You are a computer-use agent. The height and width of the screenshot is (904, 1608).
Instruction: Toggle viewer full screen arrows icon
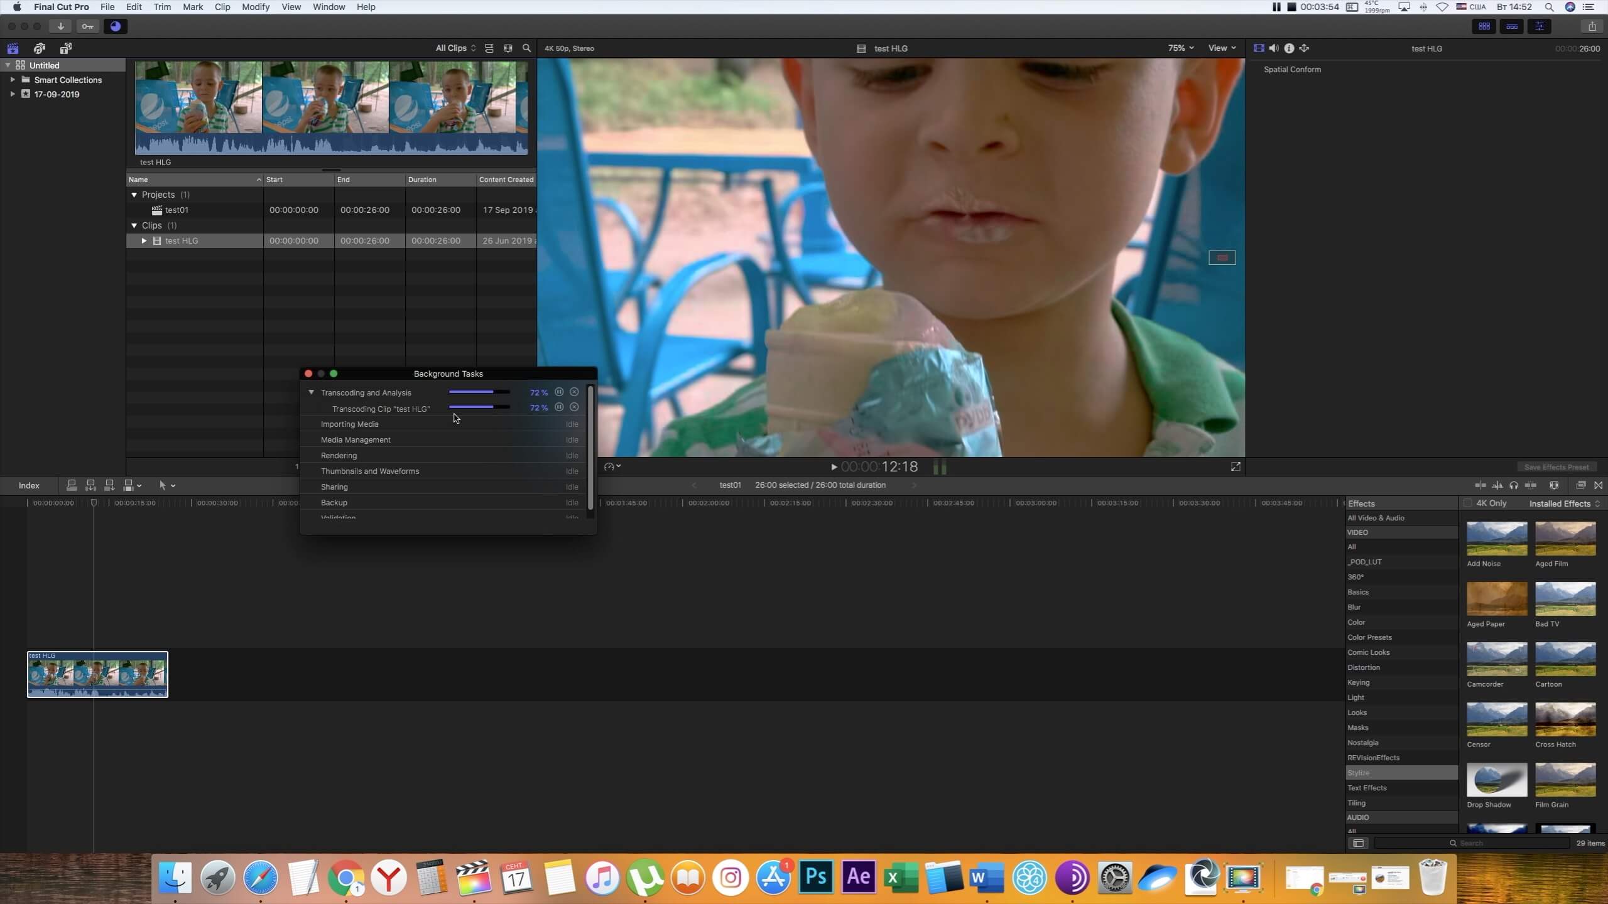(x=1236, y=466)
